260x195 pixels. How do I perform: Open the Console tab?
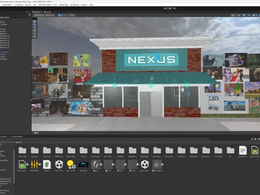[4, 136]
